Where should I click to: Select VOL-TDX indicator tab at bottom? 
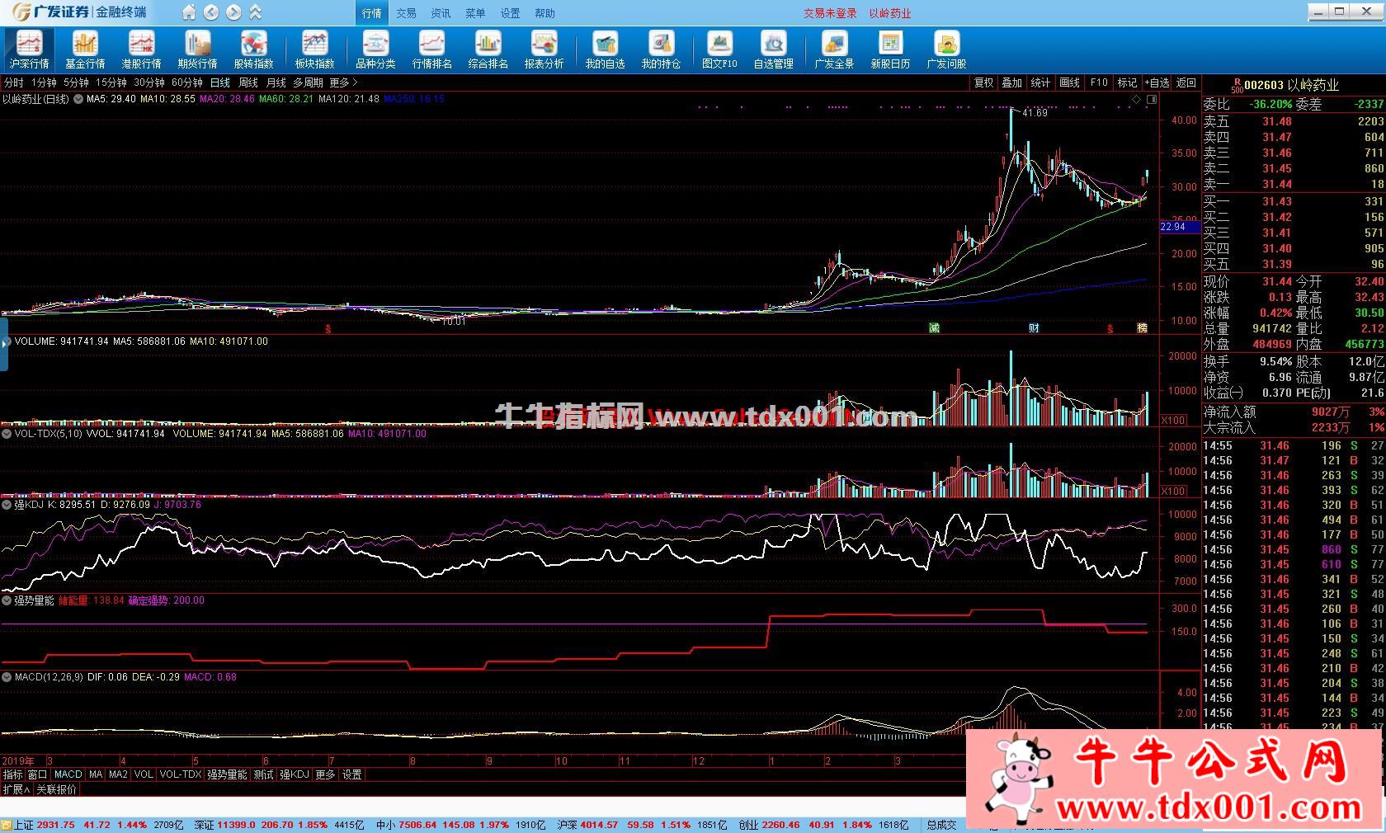(x=181, y=774)
